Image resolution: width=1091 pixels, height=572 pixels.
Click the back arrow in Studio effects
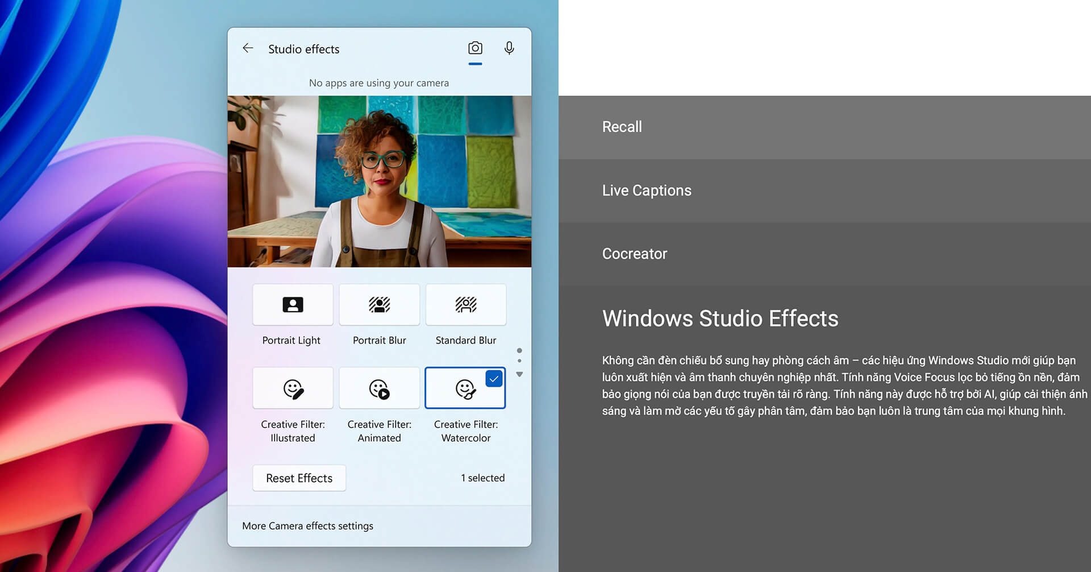pyautogui.click(x=248, y=48)
